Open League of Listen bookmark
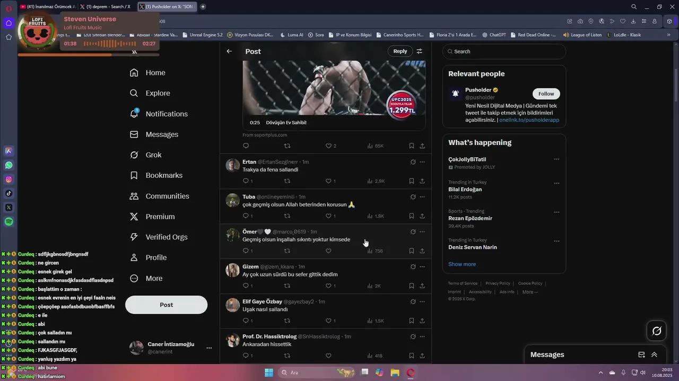Viewport: 679px width, 381px height. point(582,35)
